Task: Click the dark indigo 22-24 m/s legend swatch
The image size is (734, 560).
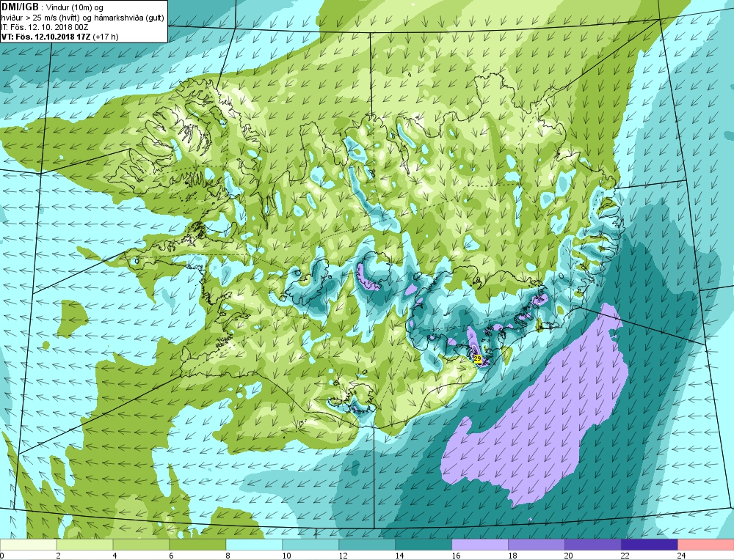Action: 650,545
